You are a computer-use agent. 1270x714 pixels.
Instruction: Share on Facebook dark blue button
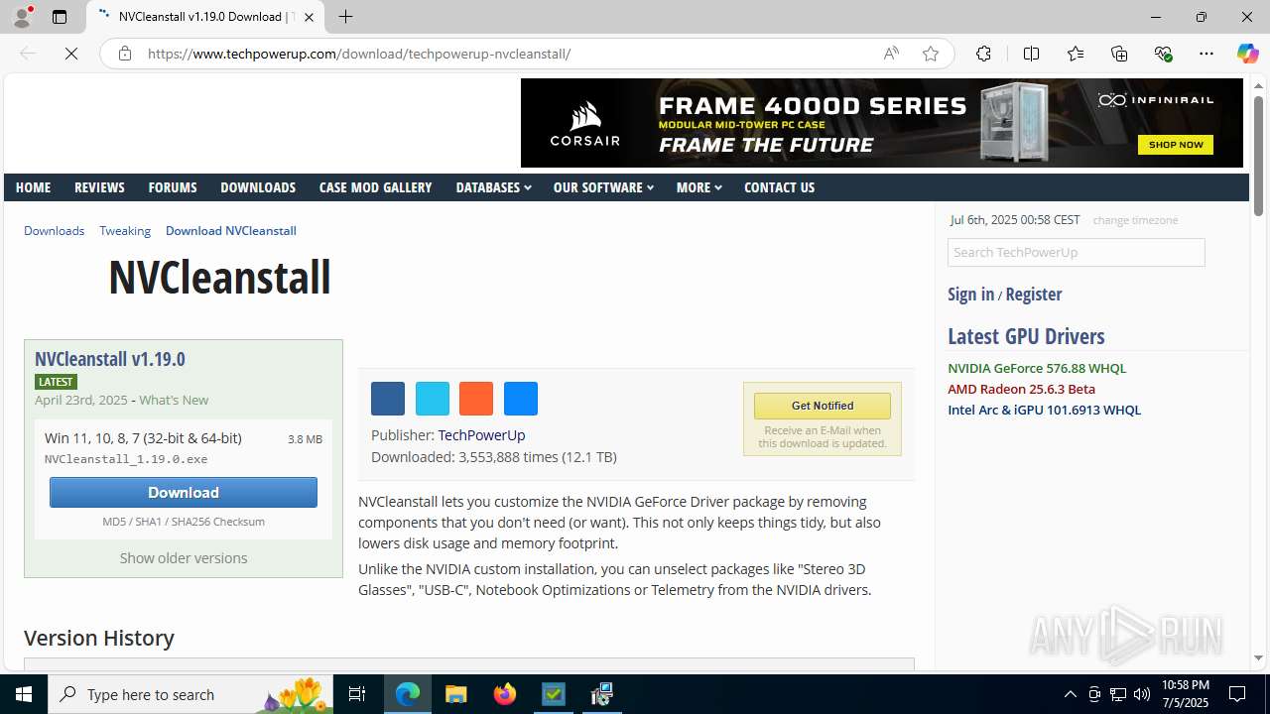point(388,399)
